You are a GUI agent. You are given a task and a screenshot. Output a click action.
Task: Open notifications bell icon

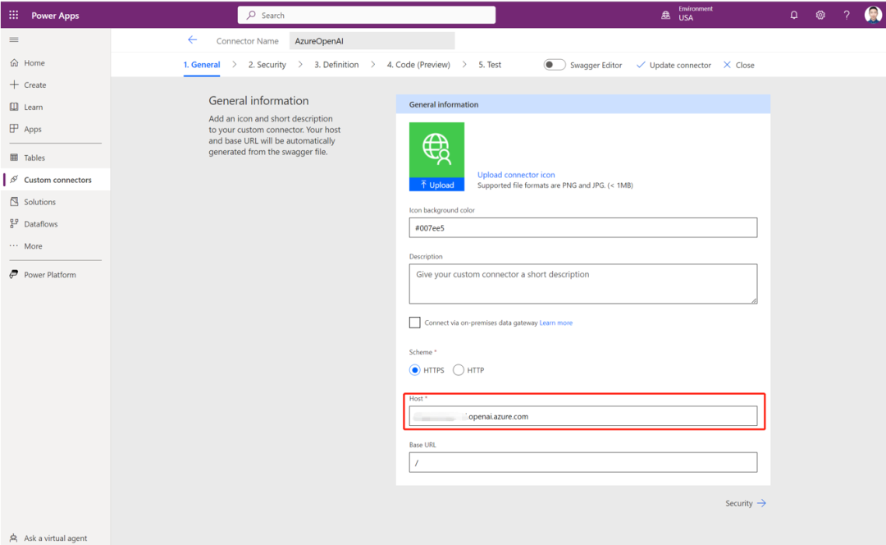794,16
